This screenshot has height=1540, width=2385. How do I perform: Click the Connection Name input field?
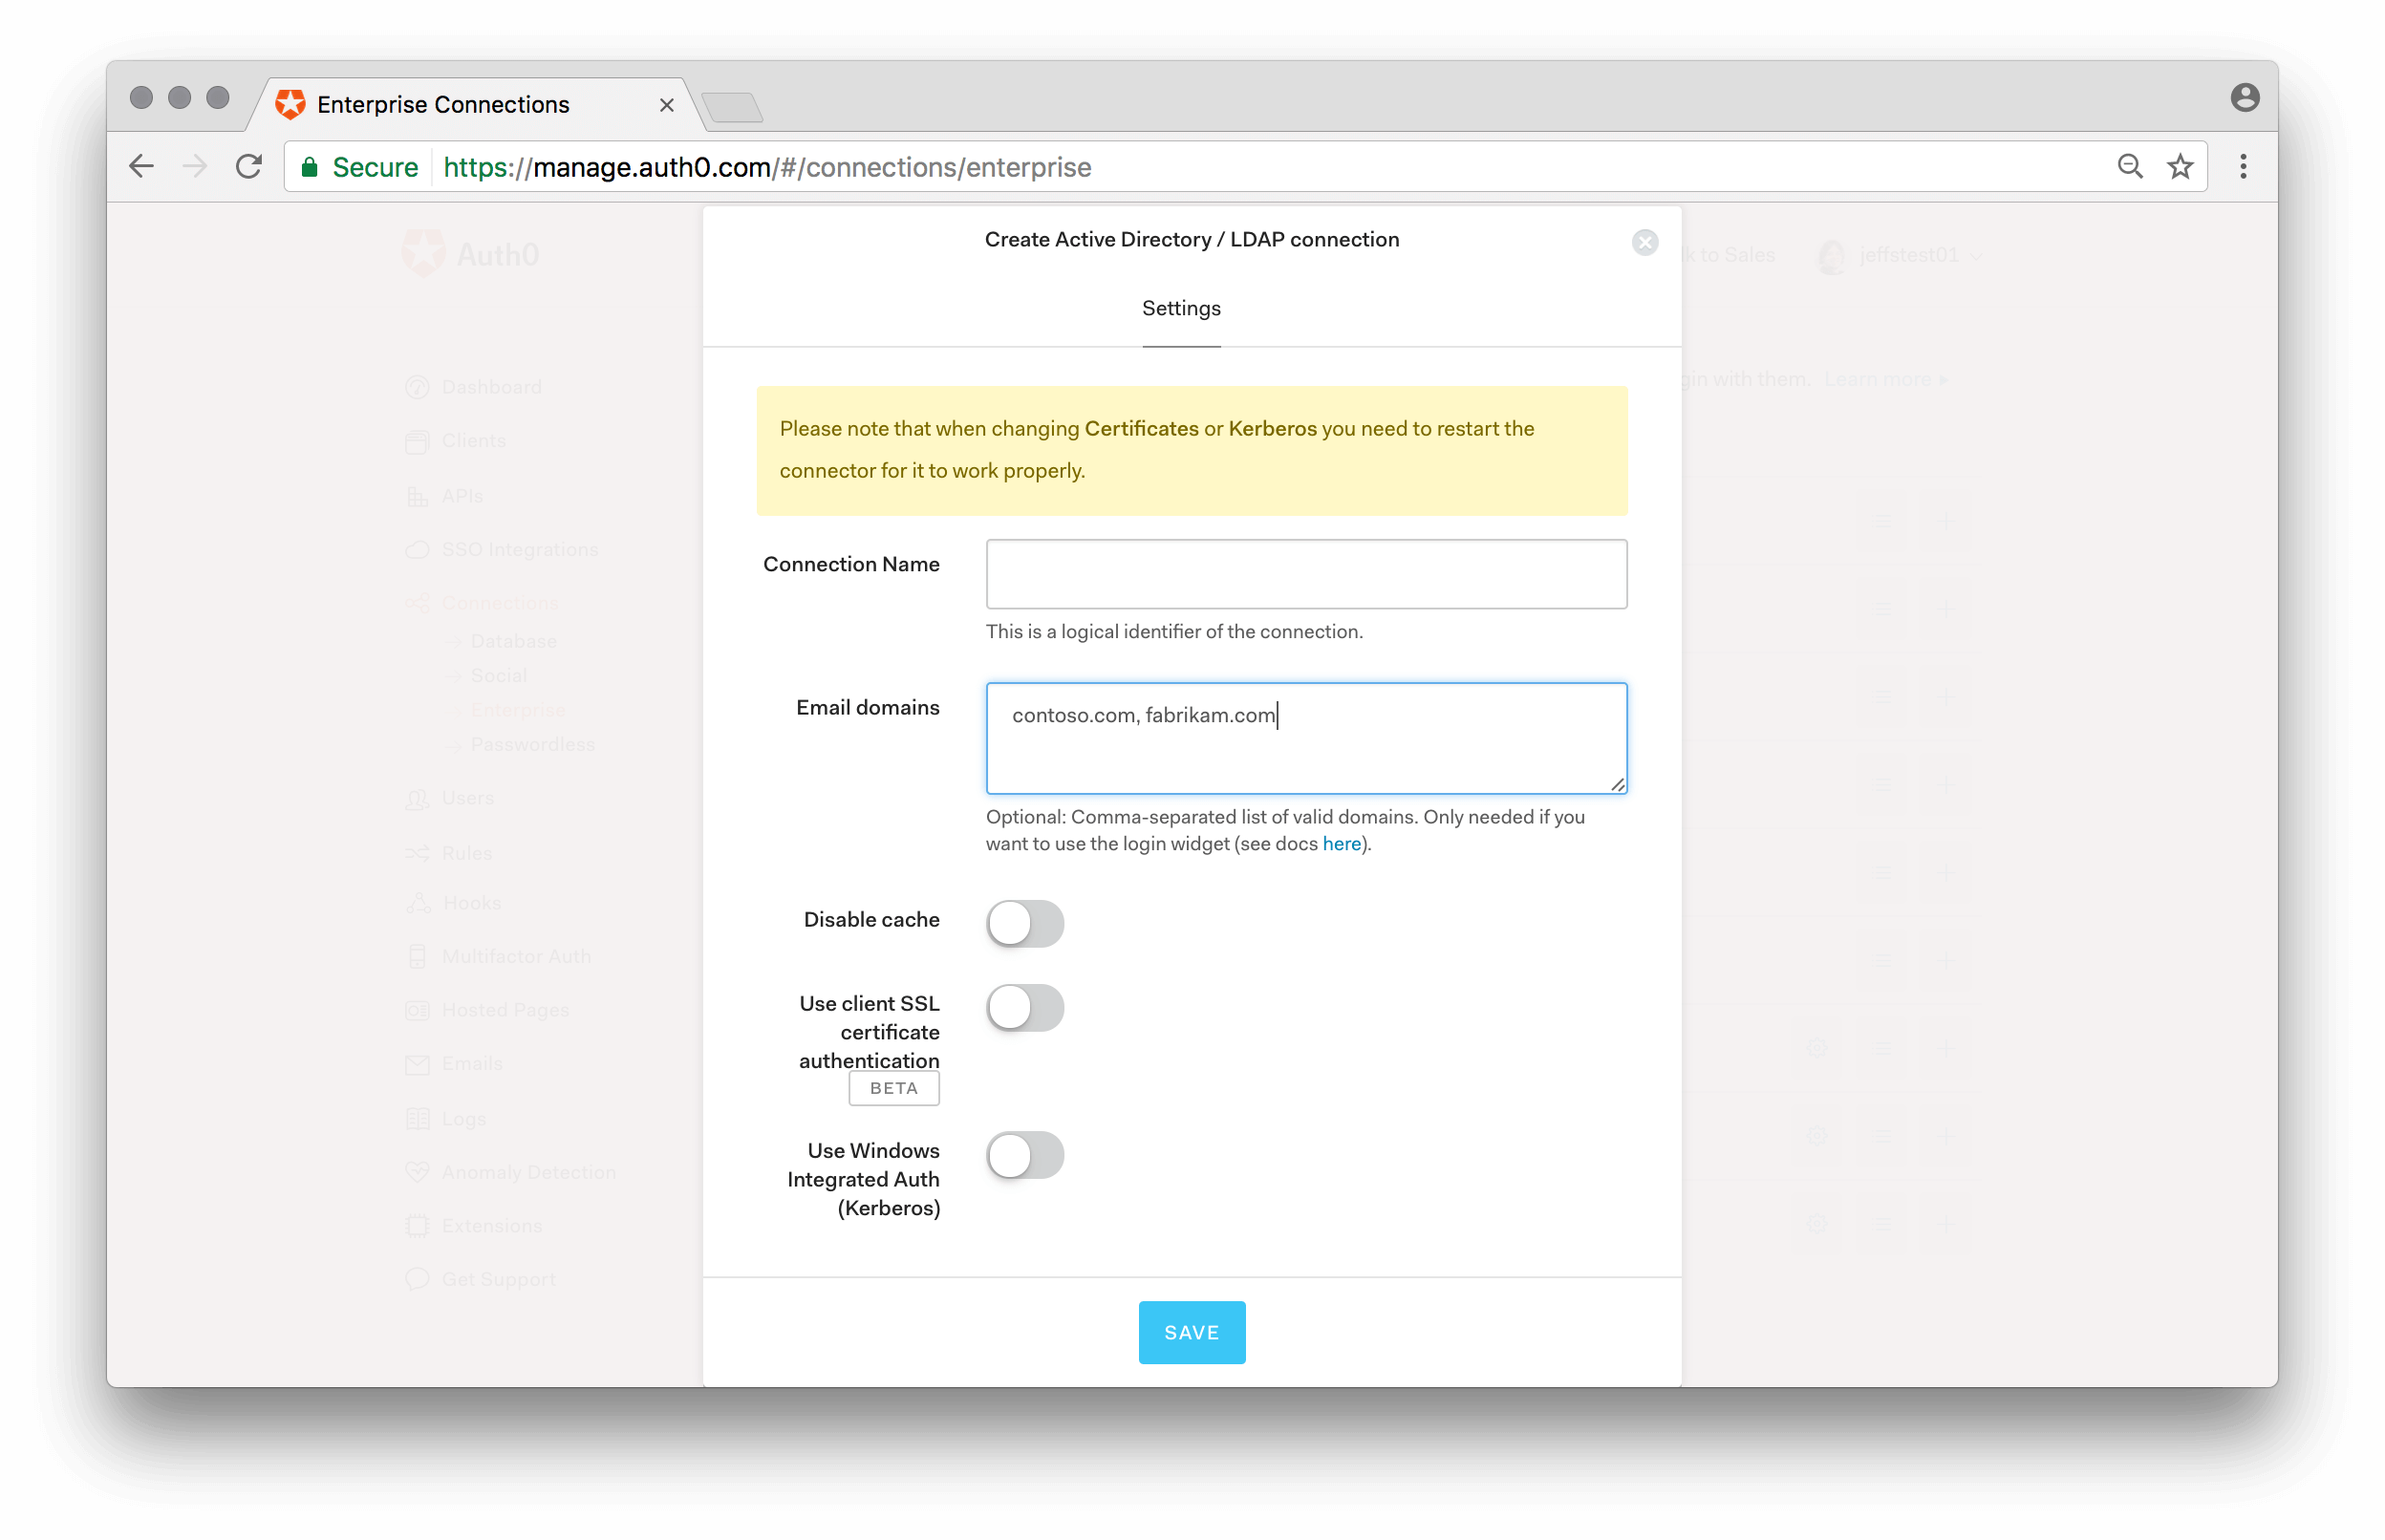pyautogui.click(x=1306, y=574)
